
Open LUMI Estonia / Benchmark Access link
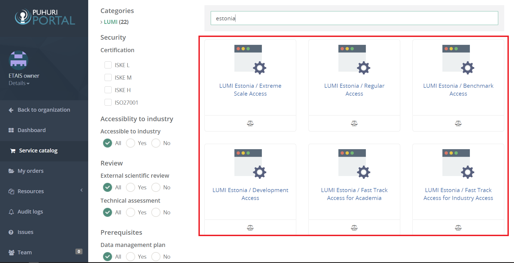pyautogui.click(x=458, y=90)
